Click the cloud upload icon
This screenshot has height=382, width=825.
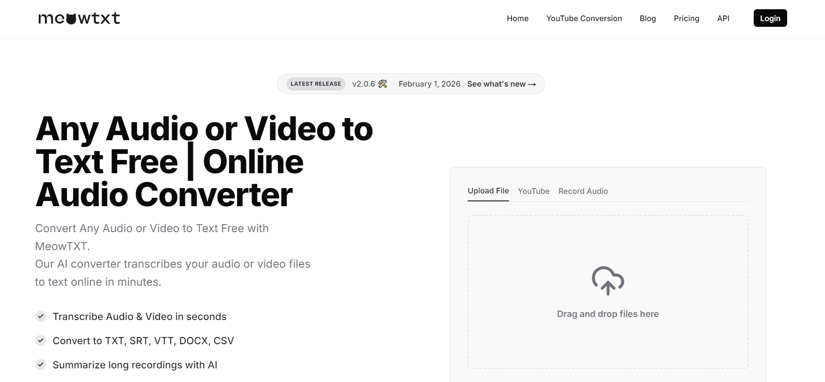point(608,280)
